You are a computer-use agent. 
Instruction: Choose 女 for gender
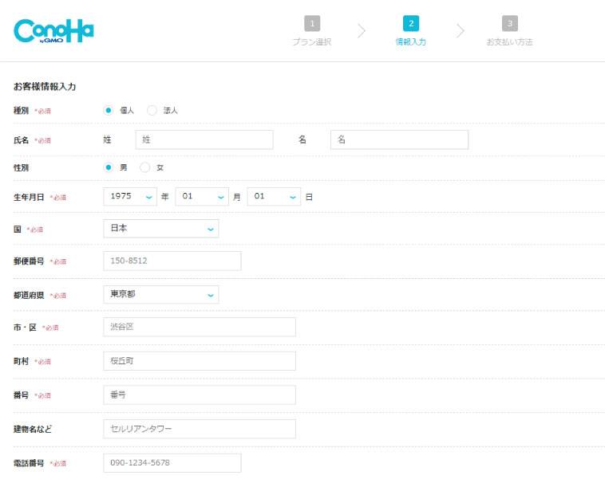point(145,167)
